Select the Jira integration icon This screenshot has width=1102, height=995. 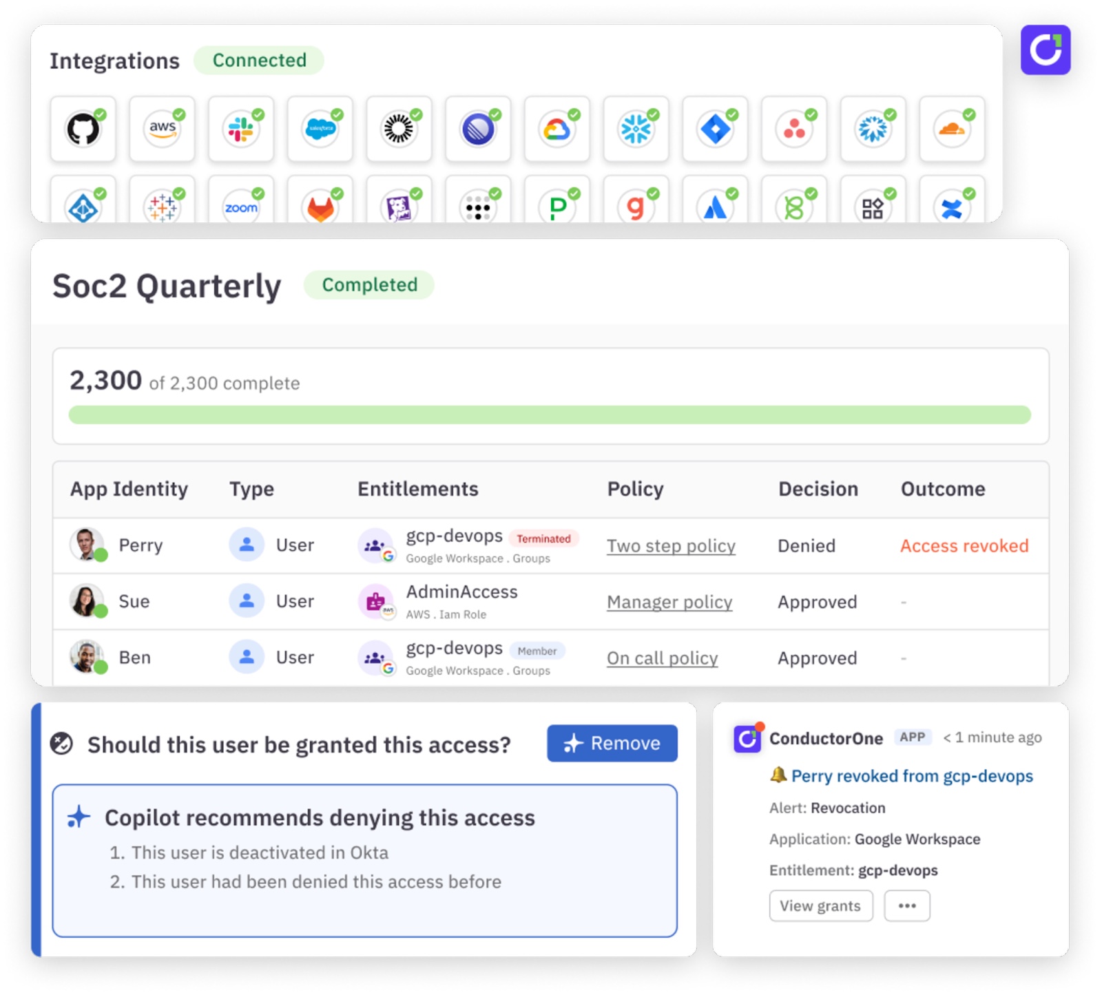click(x=715, y=129)
